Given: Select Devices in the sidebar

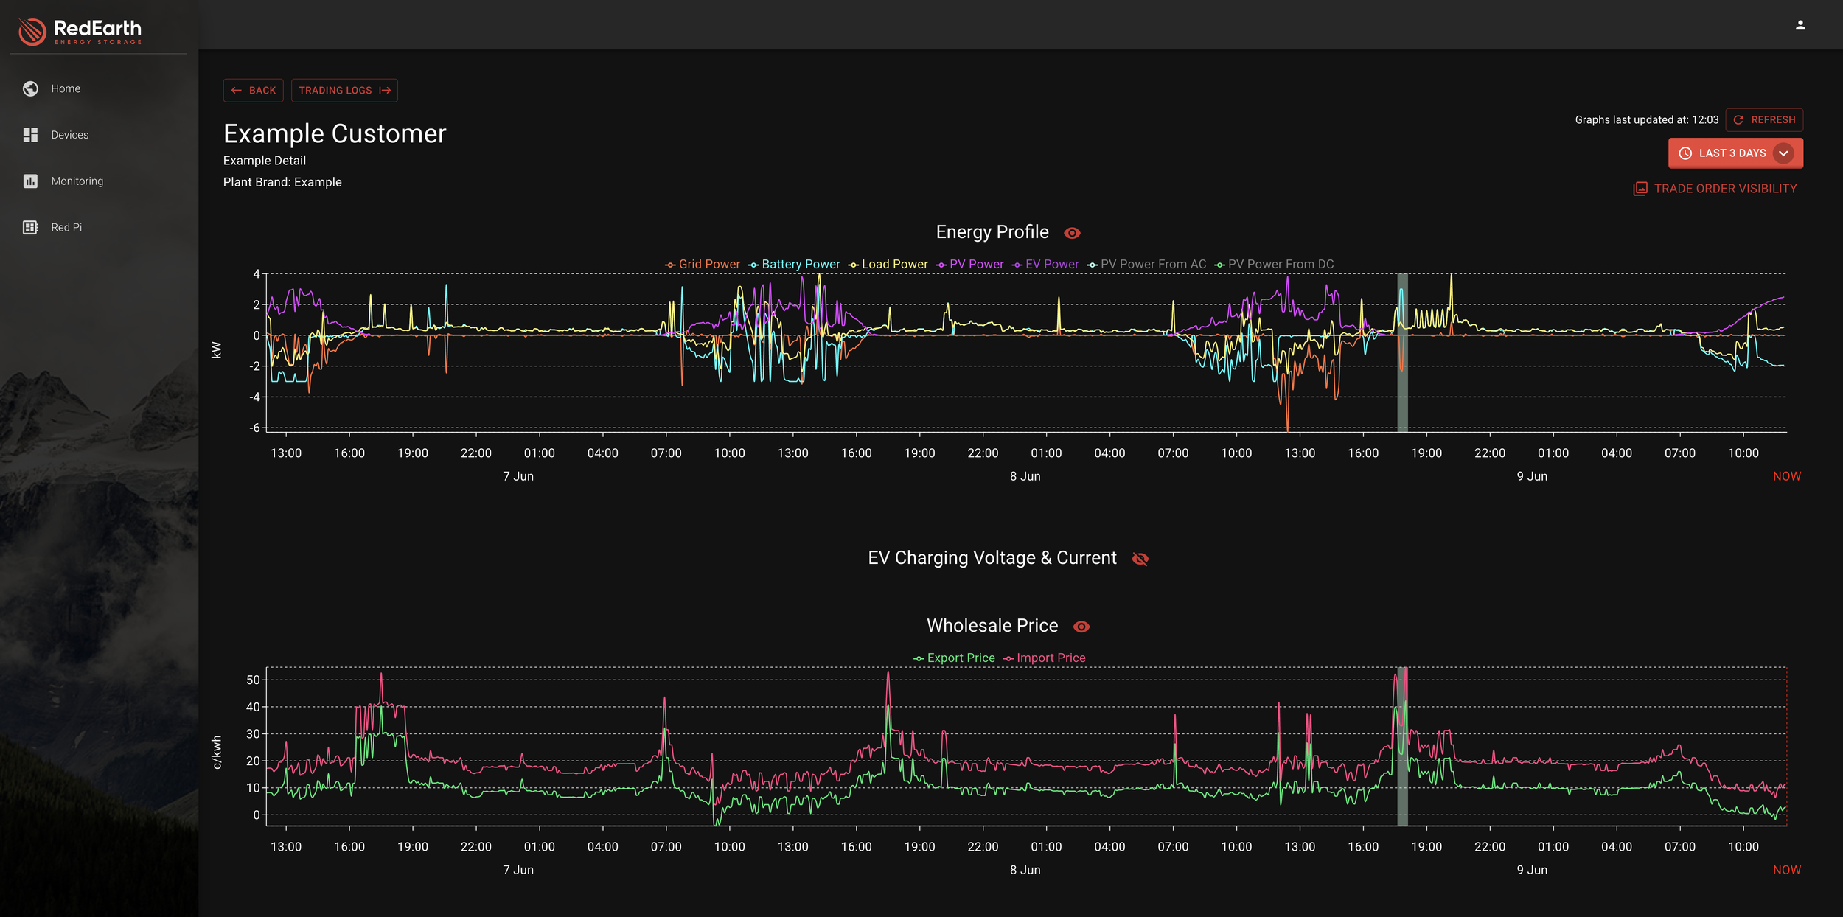Looking at the screenshot, I should tap(69, 134).
